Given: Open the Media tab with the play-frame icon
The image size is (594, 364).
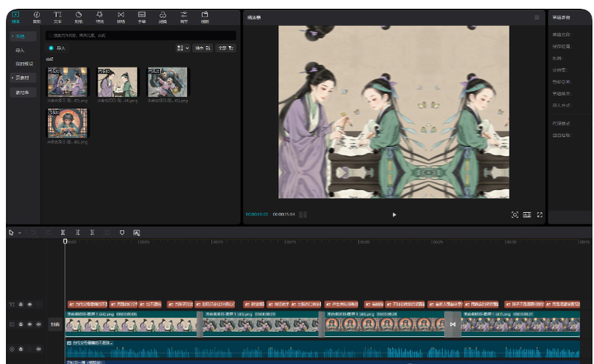Looking at the screenshot, I should coord(16,17).
